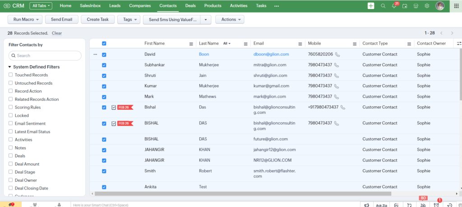Click phone icon next to David's mobile
The width and height of the screenshot is (462, 207).
pos(337,54)
